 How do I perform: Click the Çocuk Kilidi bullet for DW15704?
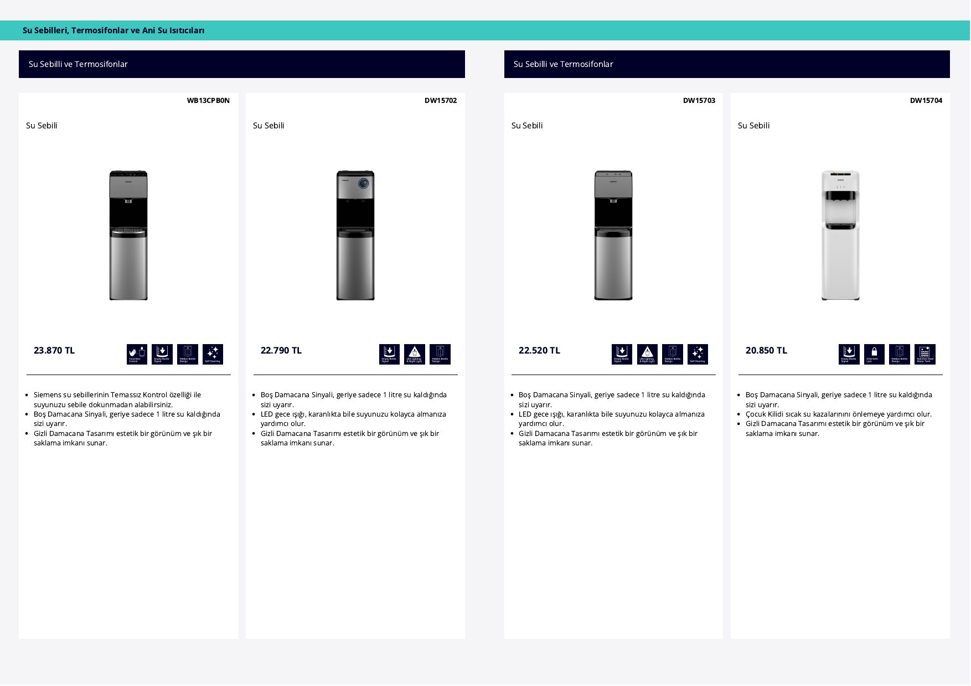click(839, 414)
